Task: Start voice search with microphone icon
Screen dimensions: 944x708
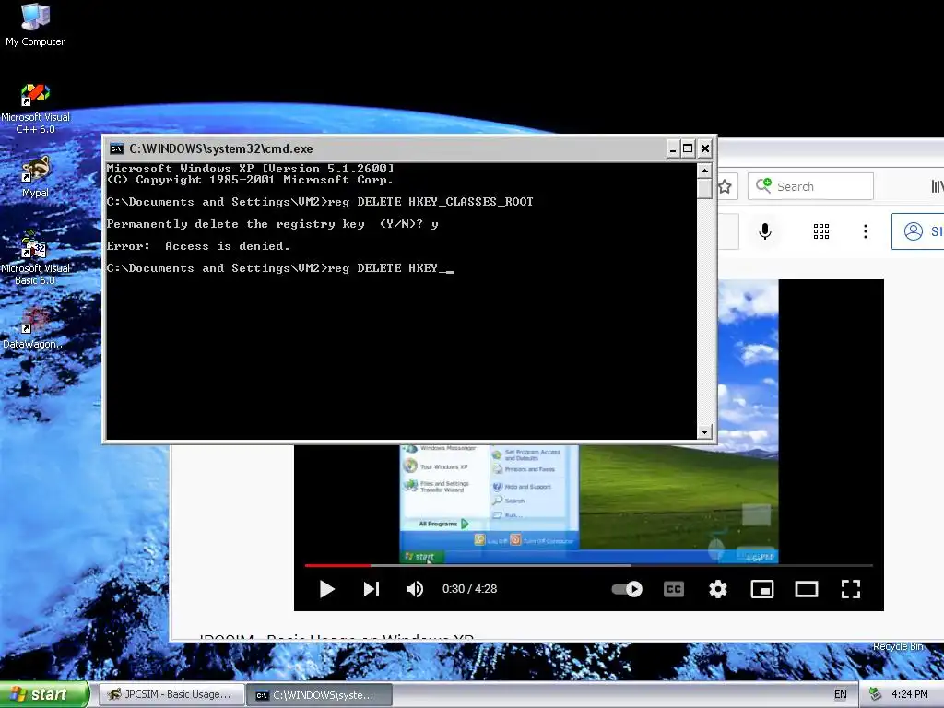Action: pyautogui.click(x=764, y=231)
